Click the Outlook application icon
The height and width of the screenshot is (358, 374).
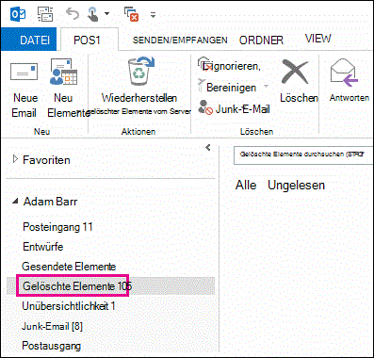(x=18, y=14)
